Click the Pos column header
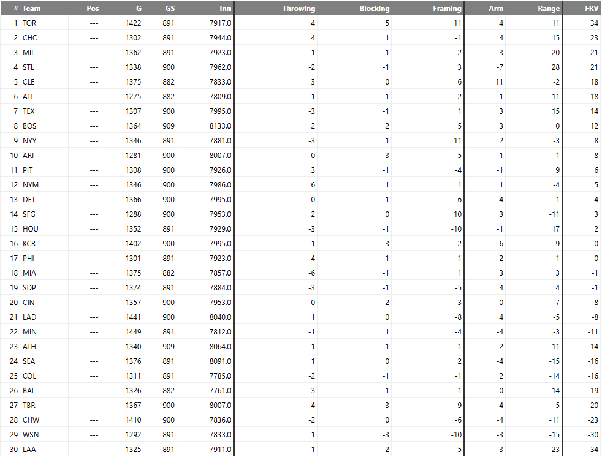This screenshot has width=602, height=457. click(93, 9)
